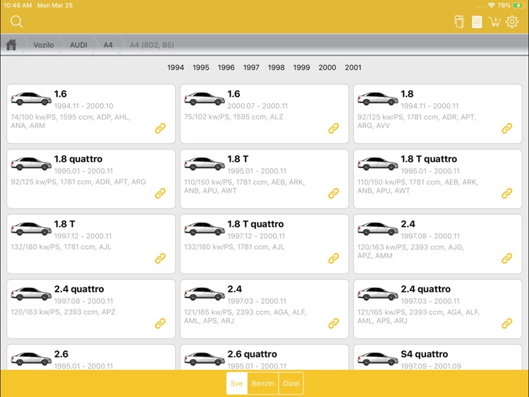This screenshot has width=529, height=397.
Task: Navigate to A4 breadcrumb
Action: (108, 45)
